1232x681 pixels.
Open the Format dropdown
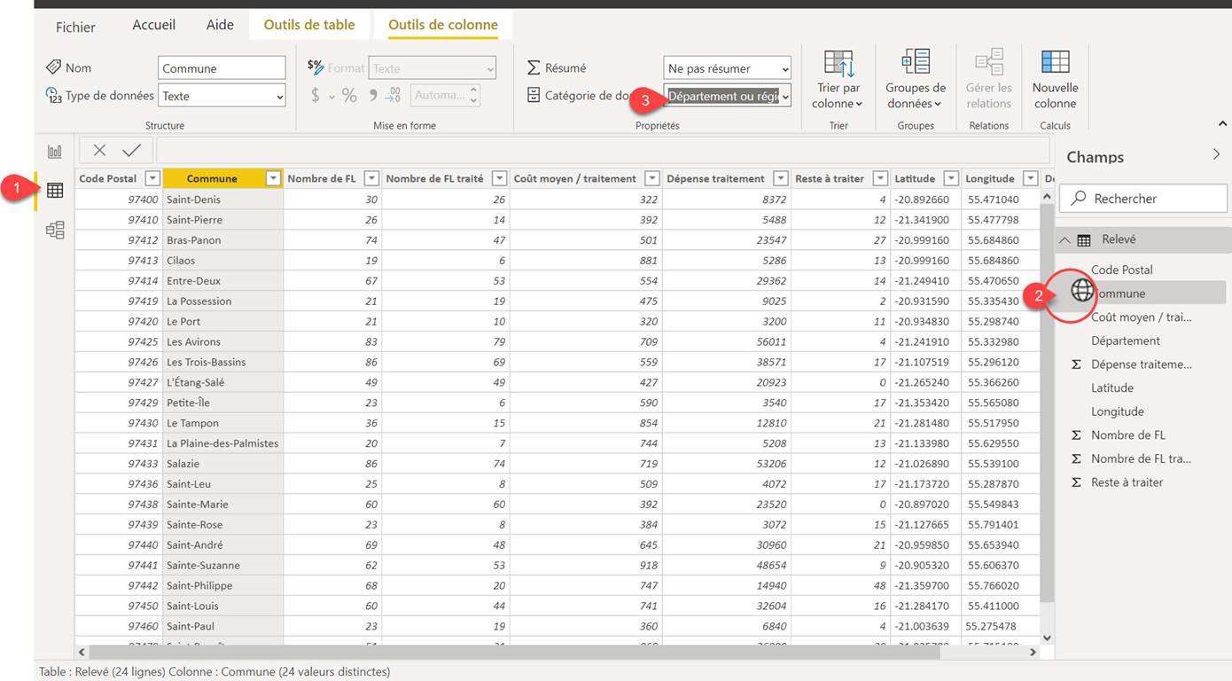point(433,68)
